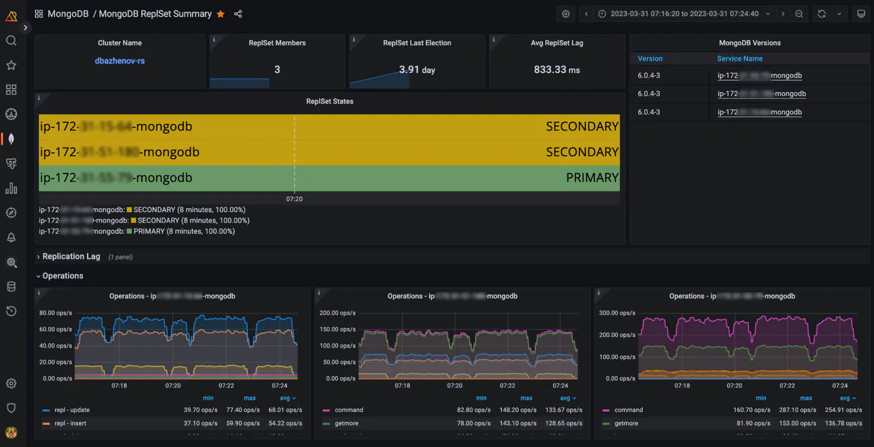Sort the middle Operations legend by min

tap(481, 398)
